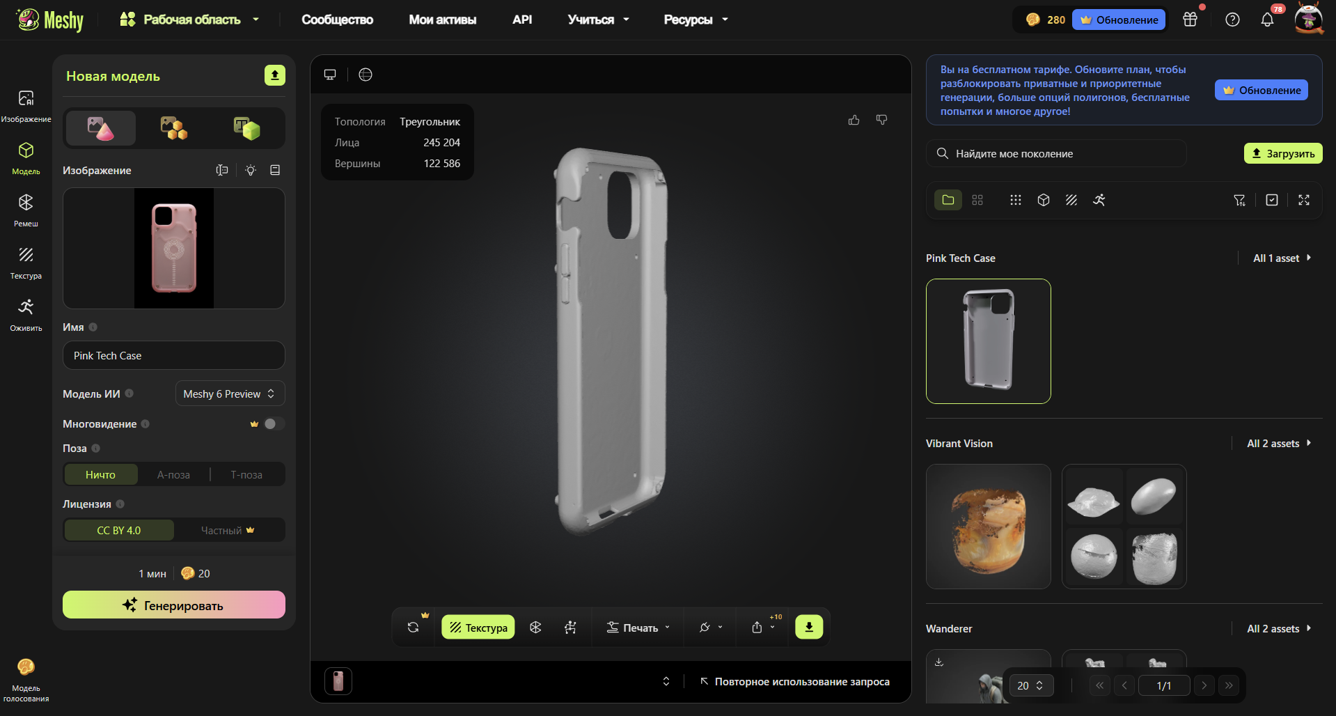Image resolution: width=1336 pixels, height=716 pixels.
Task: Filter assets by texture icon
Action: tap(1071, 200)
